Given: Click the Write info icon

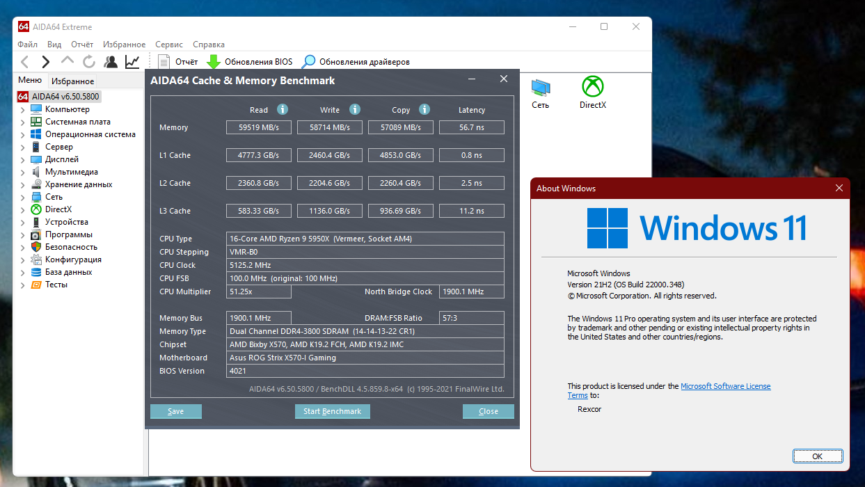Looking at the screenshot, I should [355, 109].
